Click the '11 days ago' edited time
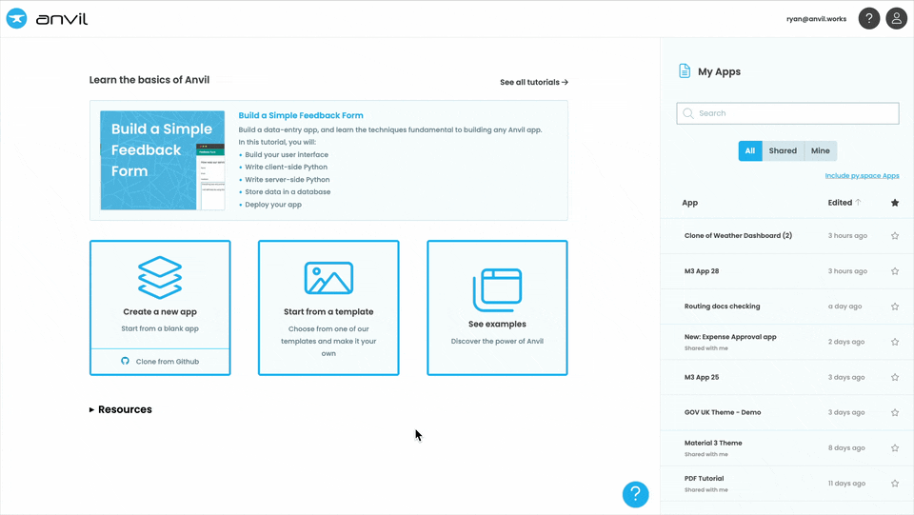The image size is (914, 515). pyautogui.click(x=846, y=483)
